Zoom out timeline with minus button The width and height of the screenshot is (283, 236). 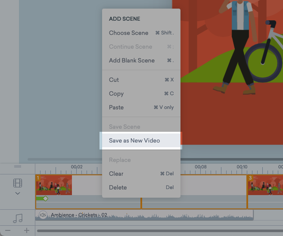pos(8,230)
